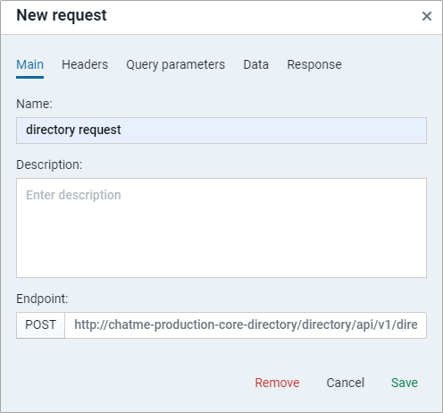Click the Endpoint: field label
The width and height of the screenshot is (443, 413).
[42, 299]
